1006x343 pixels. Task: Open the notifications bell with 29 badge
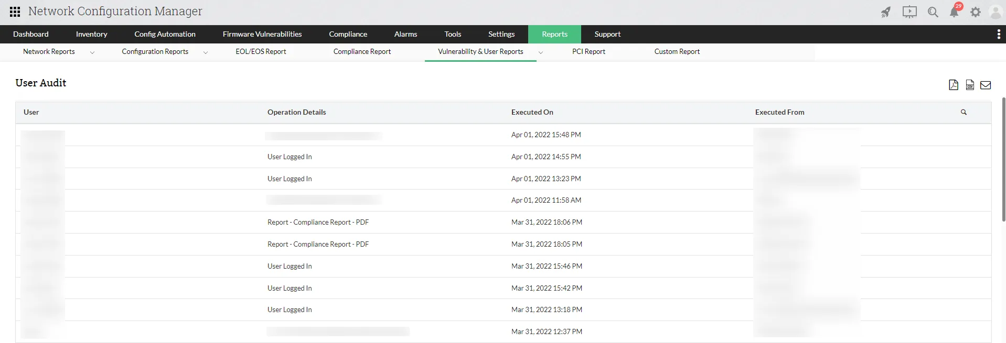[955, 10]
